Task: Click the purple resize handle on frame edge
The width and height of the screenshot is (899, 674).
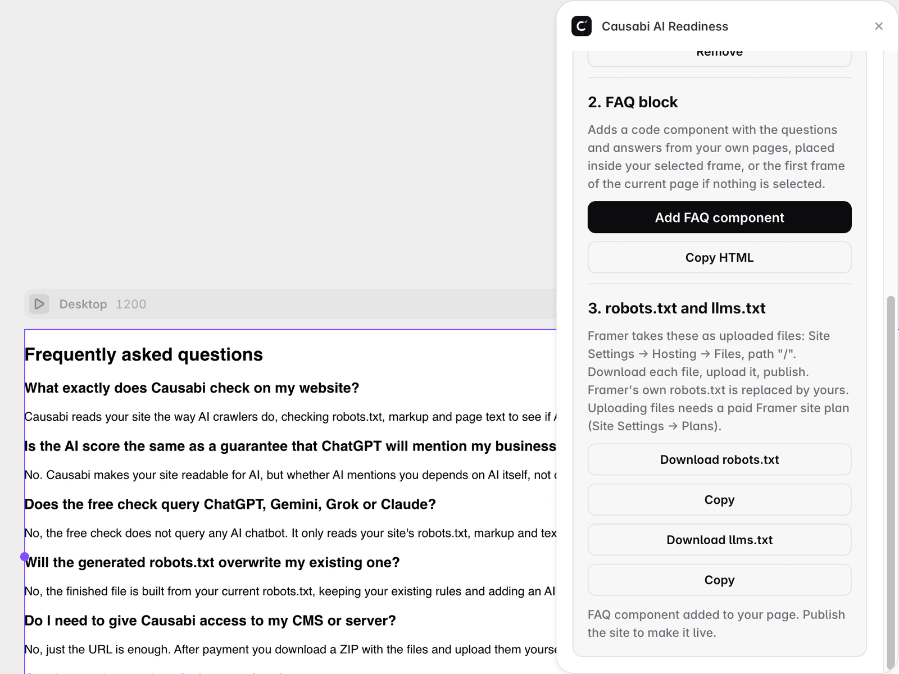Action: (25, 557)
